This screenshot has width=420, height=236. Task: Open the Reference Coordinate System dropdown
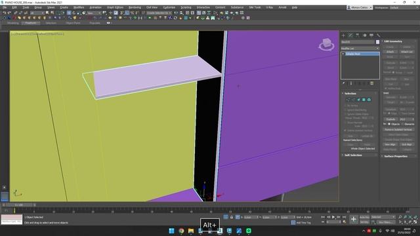[94, 12]
